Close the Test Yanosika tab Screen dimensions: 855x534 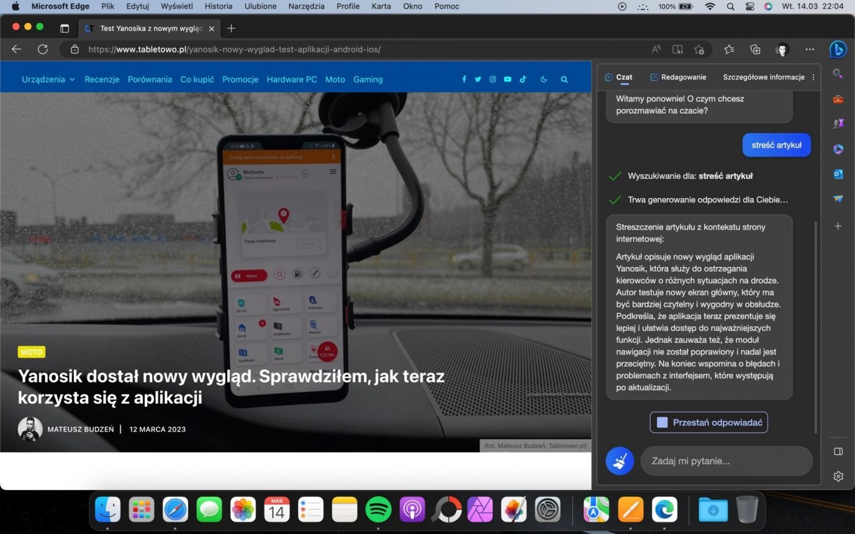(x=211, y=29)
